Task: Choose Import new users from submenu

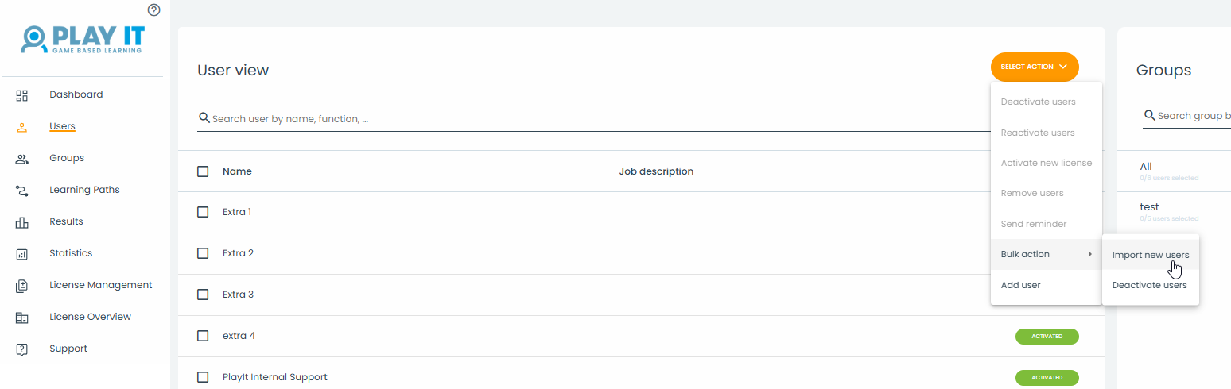Action: (x=1150, y=255)
